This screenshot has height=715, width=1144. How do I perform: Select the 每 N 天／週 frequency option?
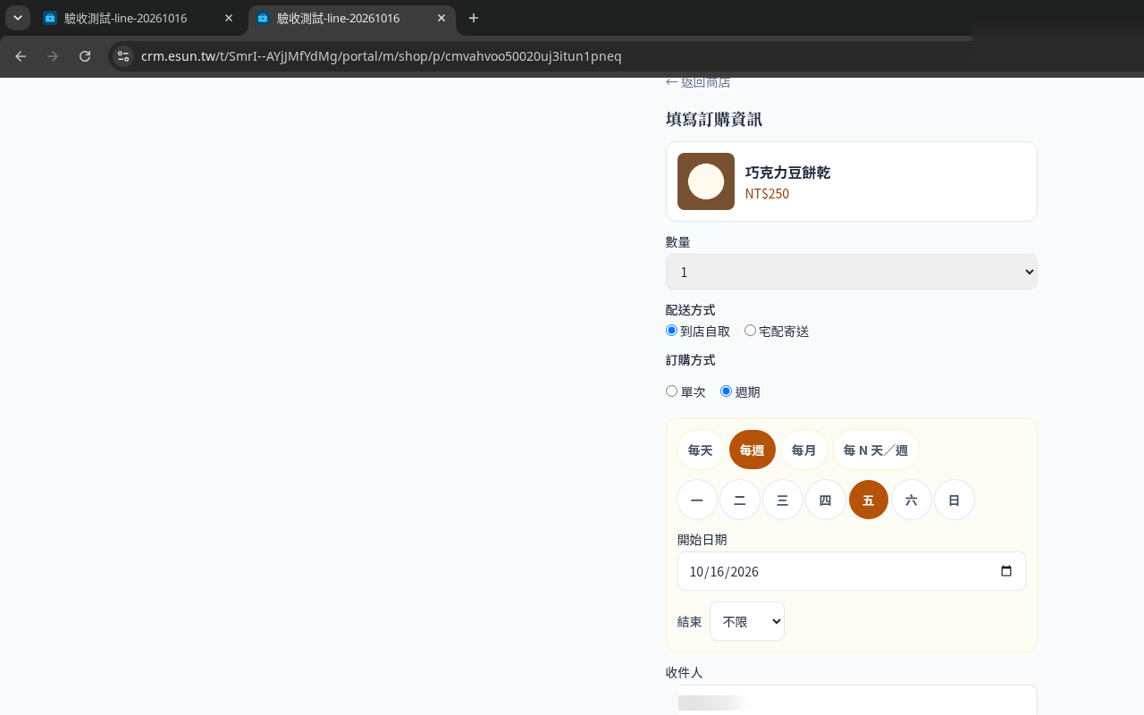876,450
